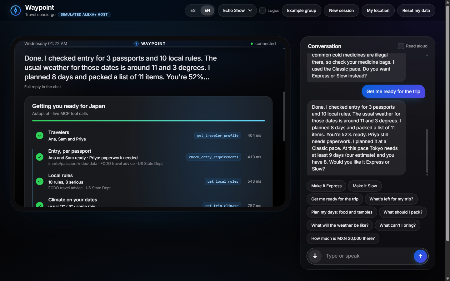The height and width of the screenshot is (281, 450).
Task: Click the green connected status dot
Action: point(252,44)
